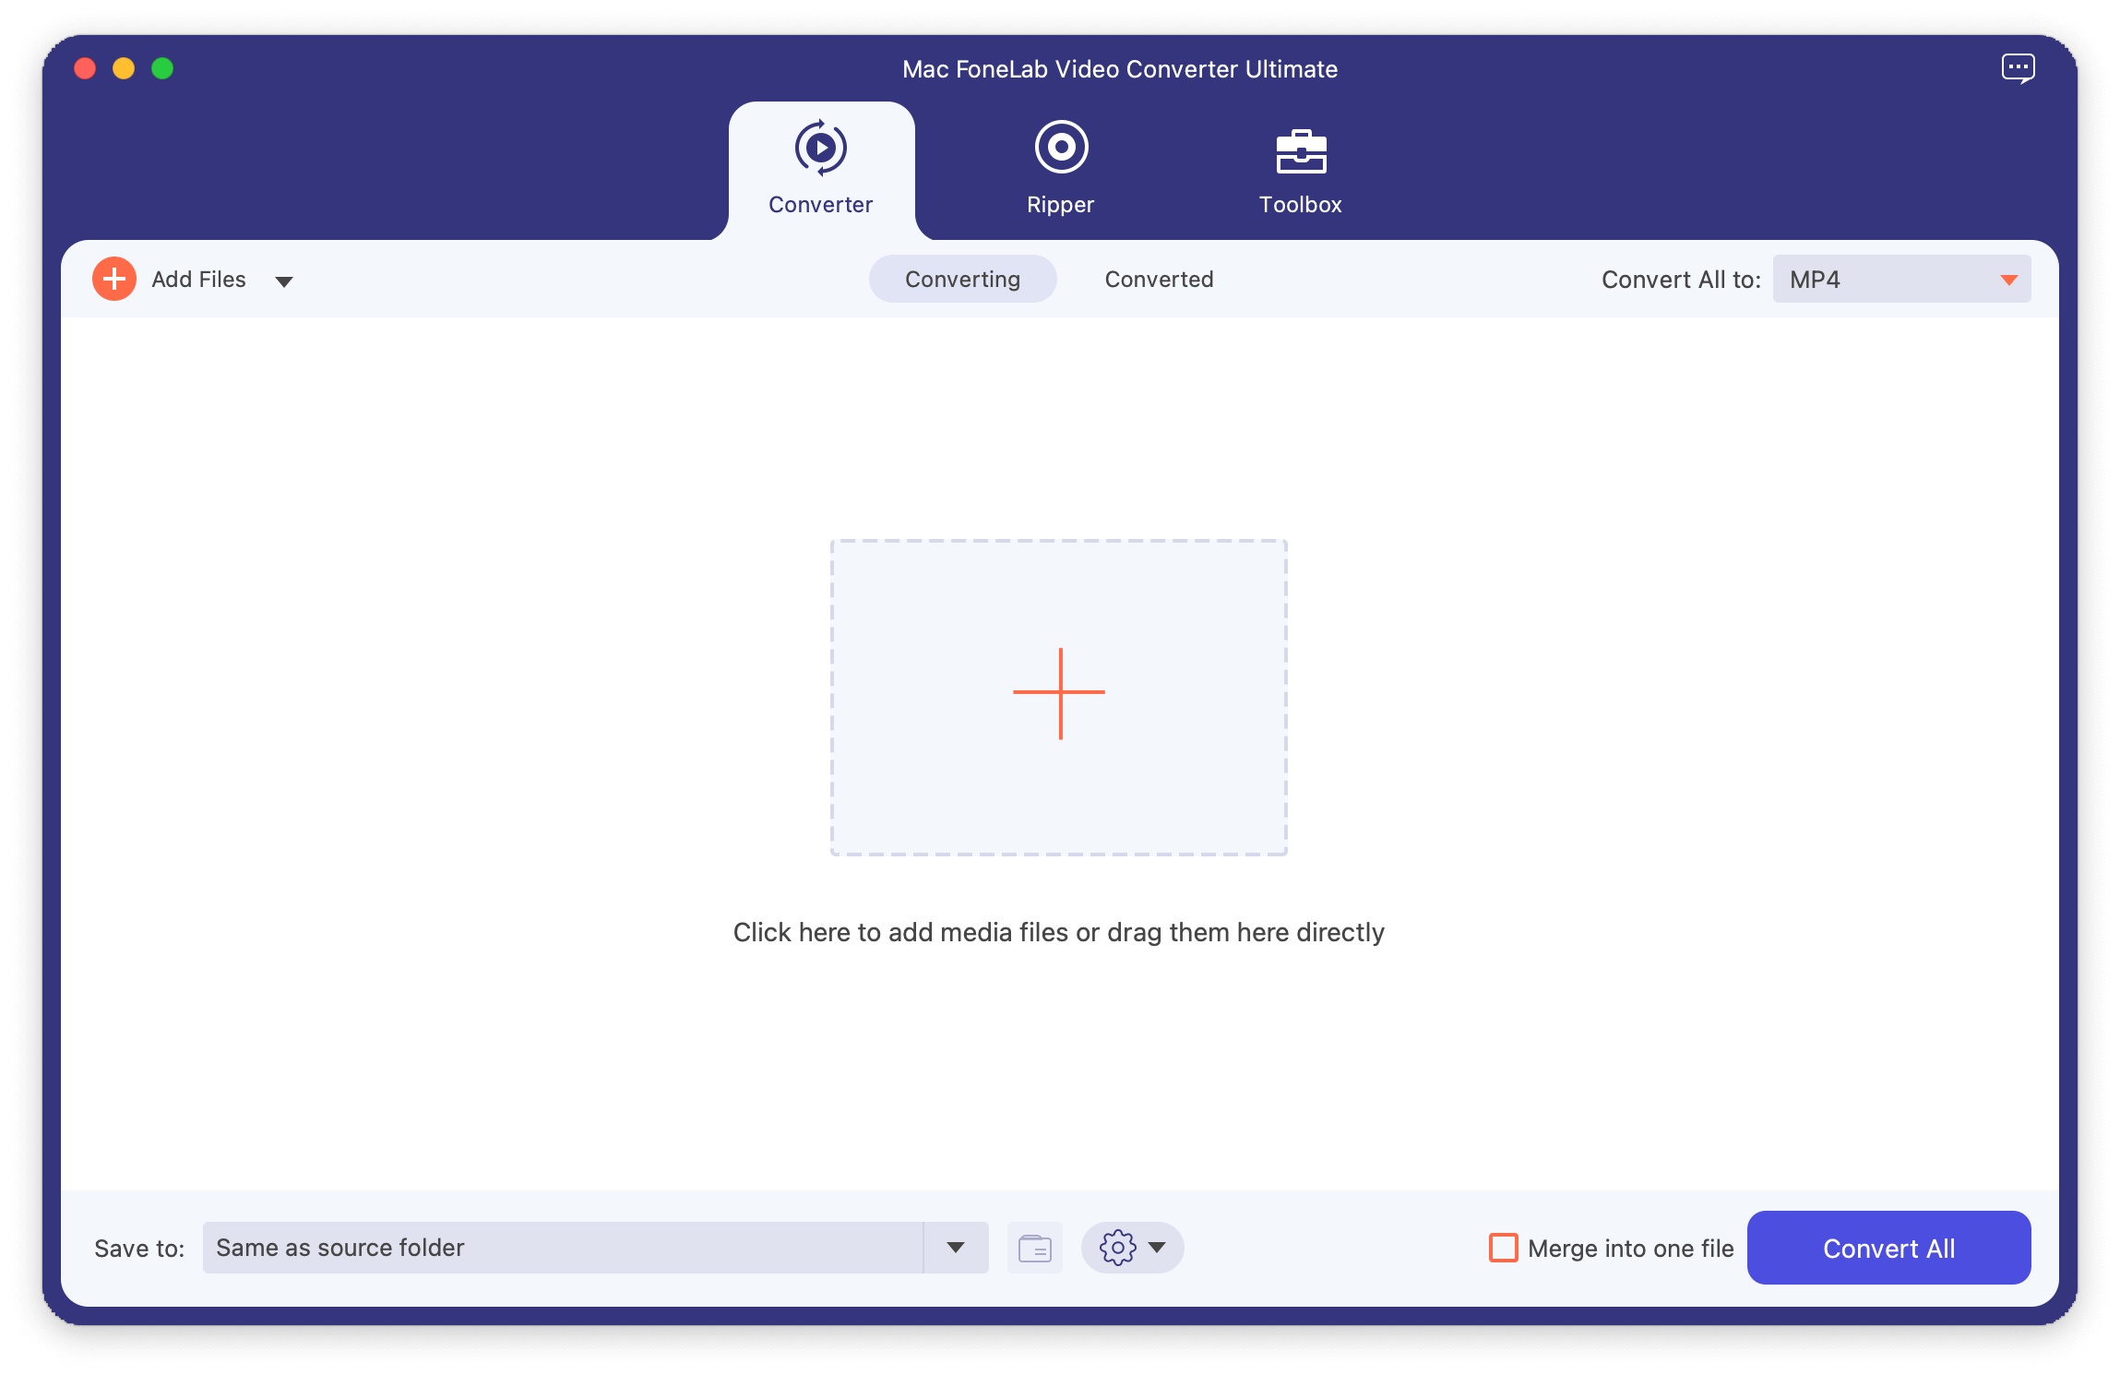Click the Converter tab icon

click(820, 148)
